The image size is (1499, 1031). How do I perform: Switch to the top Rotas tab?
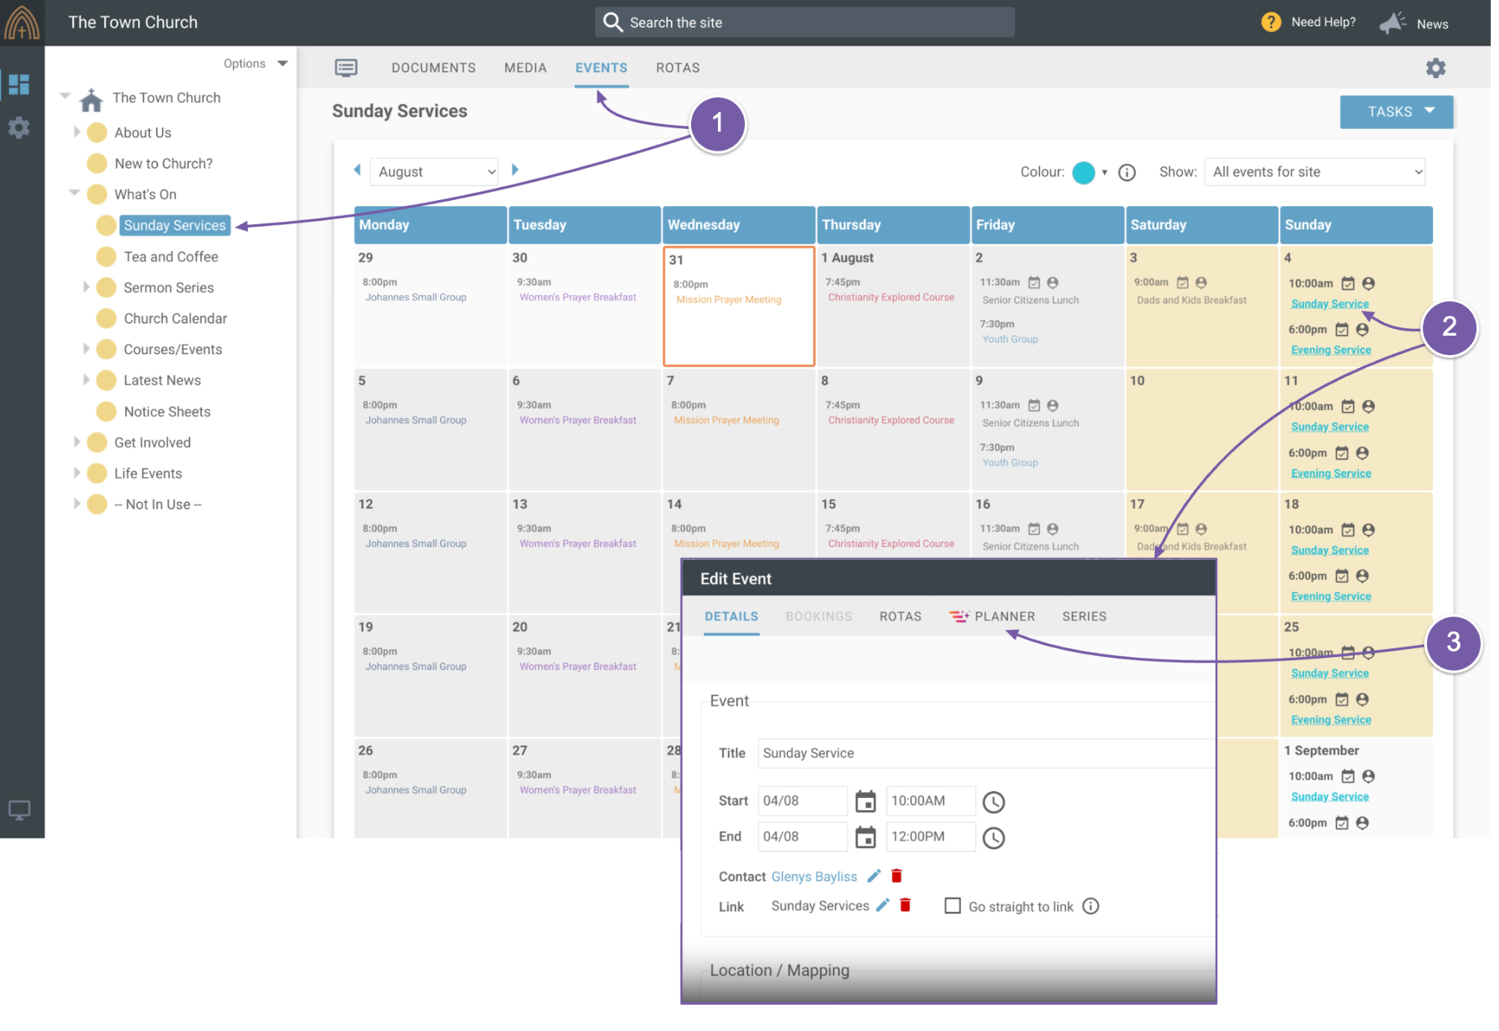678,68
